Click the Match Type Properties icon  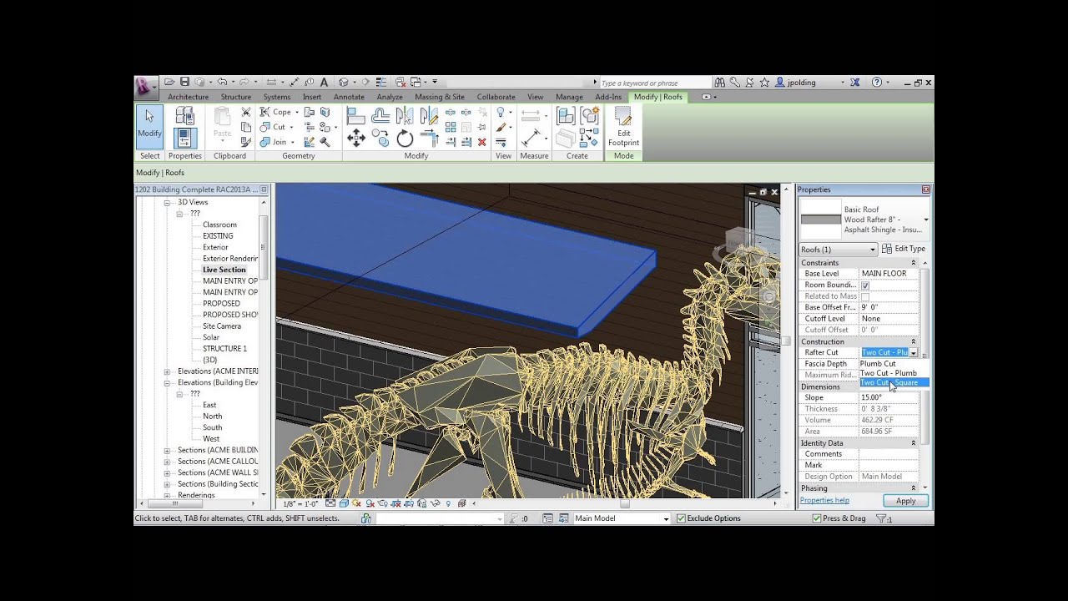point(245,142)
